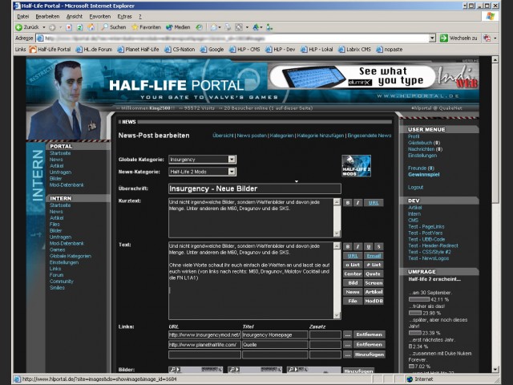Click the ellipsis button in the insurgencymod.net link row
Viewport: 513px width, 385px height.
coord(348,335)
